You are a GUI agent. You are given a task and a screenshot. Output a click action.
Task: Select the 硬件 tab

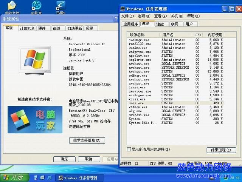pyautogui.click(x=44, y=28)
